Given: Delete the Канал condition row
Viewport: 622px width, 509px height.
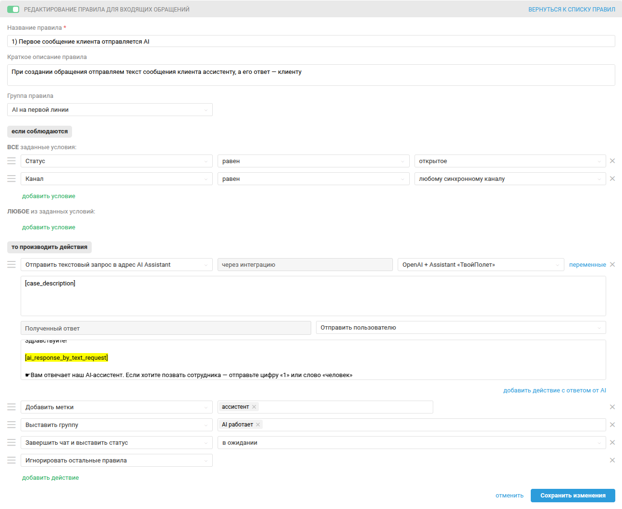Looking at the screenshot, I should click(612, 179).
